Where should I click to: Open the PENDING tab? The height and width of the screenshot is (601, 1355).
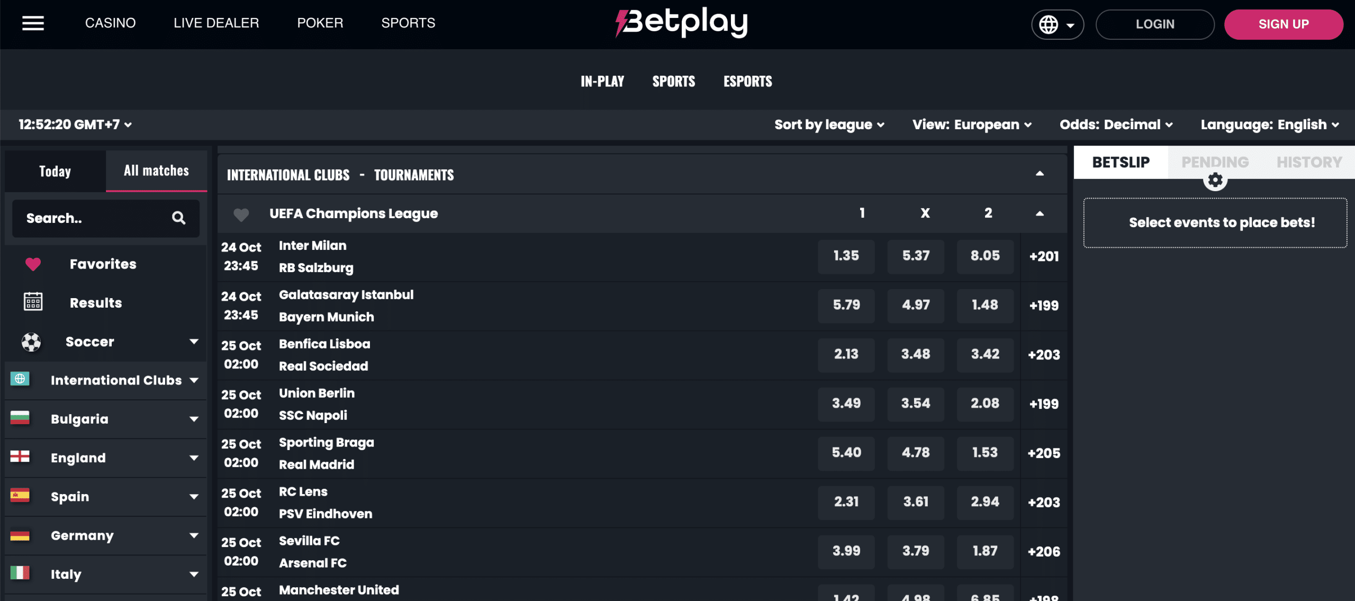click(1215, 162)
